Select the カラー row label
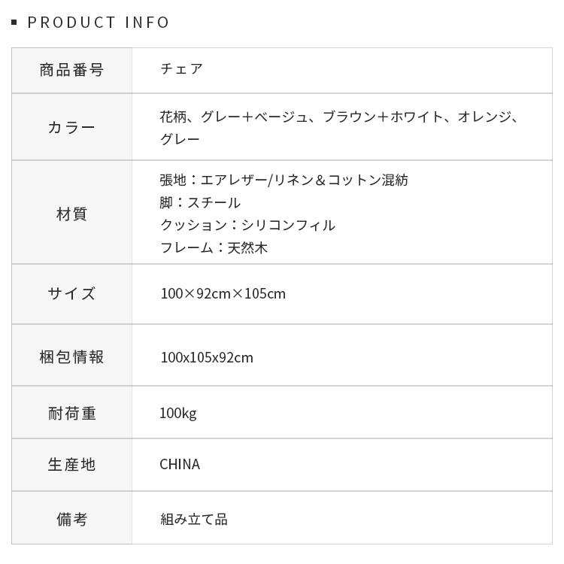This screenshot has width=564, height=564. click(71, 127)
